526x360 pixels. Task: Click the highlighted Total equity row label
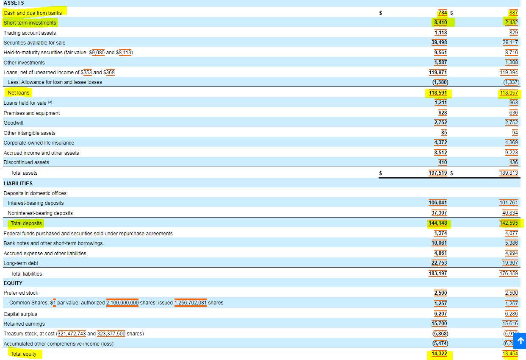(x=24, y=354)
